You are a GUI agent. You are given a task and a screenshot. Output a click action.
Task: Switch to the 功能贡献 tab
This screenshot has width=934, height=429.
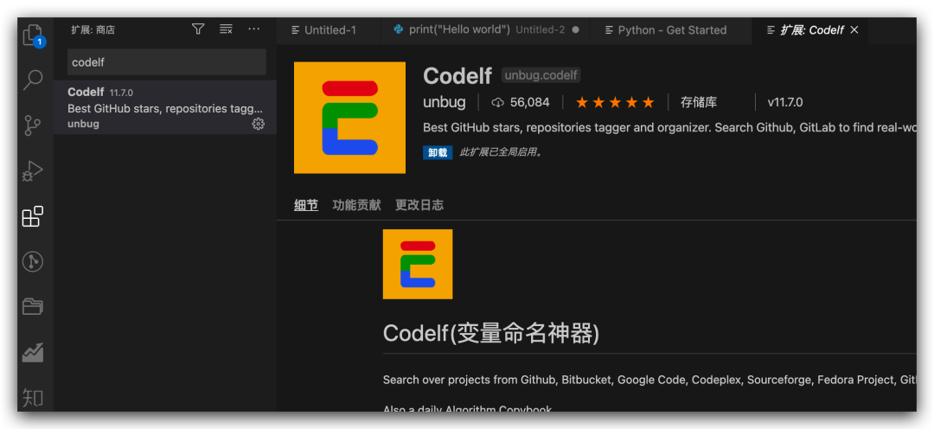(356, 206)
